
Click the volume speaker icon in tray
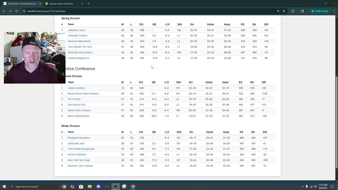click(315, 187)
